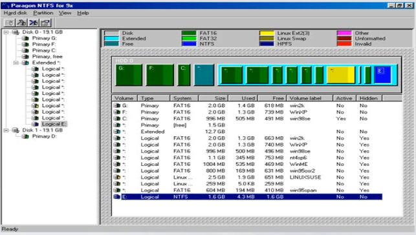
Task: Click the Invalid red legend swatch
Action: (x=344, y=44)
